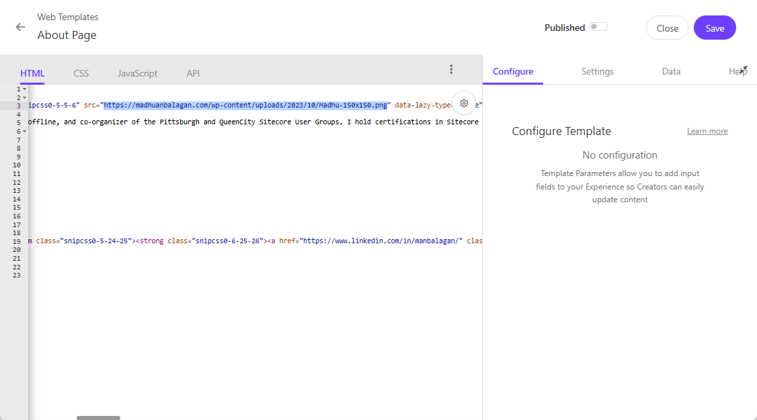
Task: Select the HTML tab
Action: click(32, 73)
